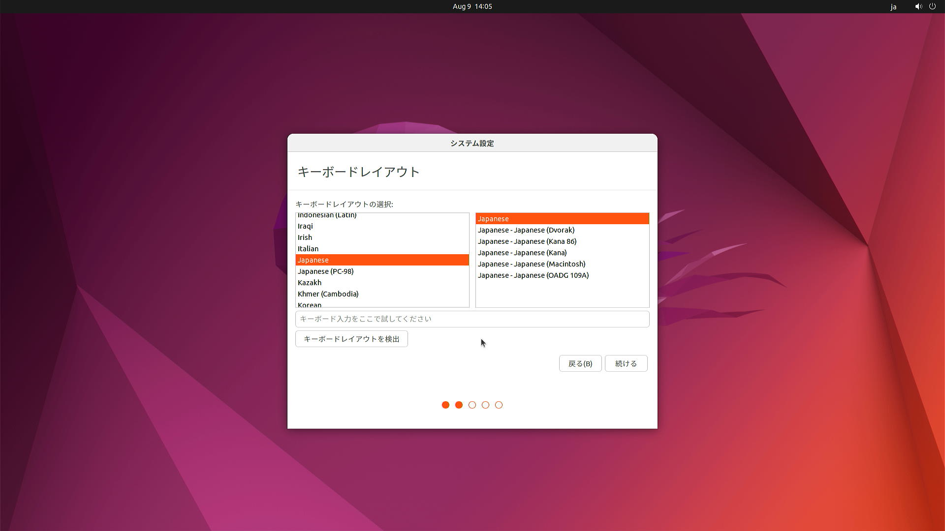
Task: Click the power icon in the top bar
Action: 933,6
